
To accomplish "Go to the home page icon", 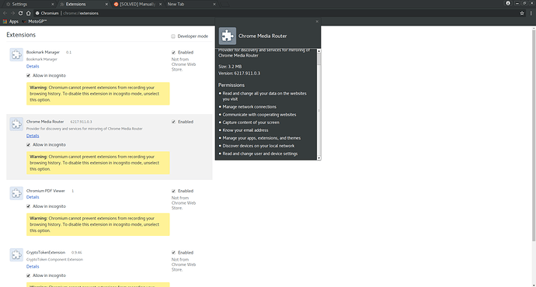I will click(x=29, y=13).
